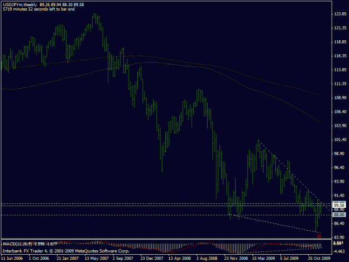349x262 pixels.
Task: Click the 3 Aug 2008 date label
Action: [x=207, y=259]
